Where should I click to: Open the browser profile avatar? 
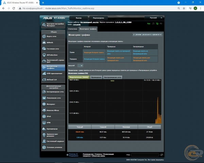click(x=195, y=8)
